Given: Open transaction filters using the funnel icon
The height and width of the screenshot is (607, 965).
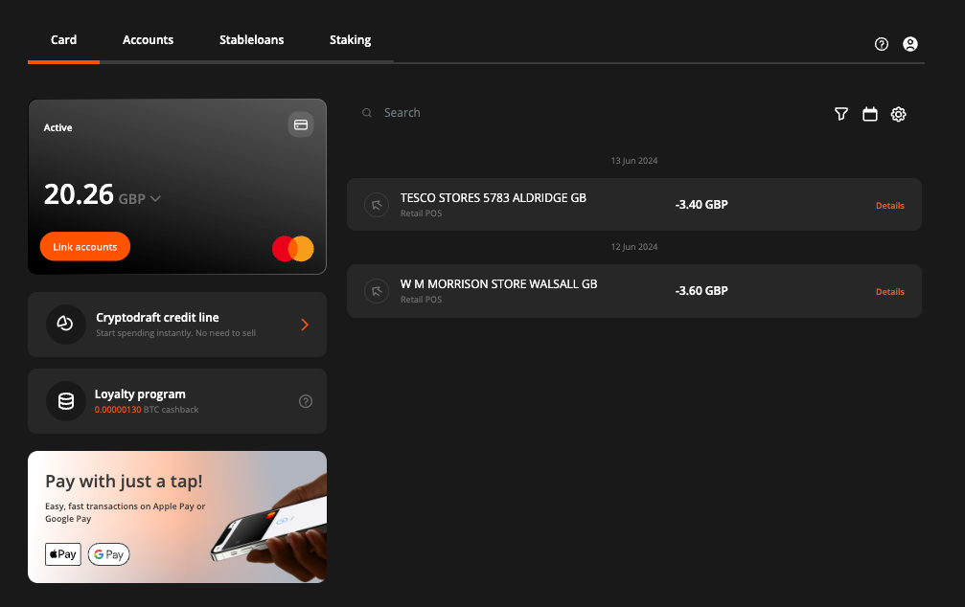Looking at the screenshot, I should [x=840, y=114].
